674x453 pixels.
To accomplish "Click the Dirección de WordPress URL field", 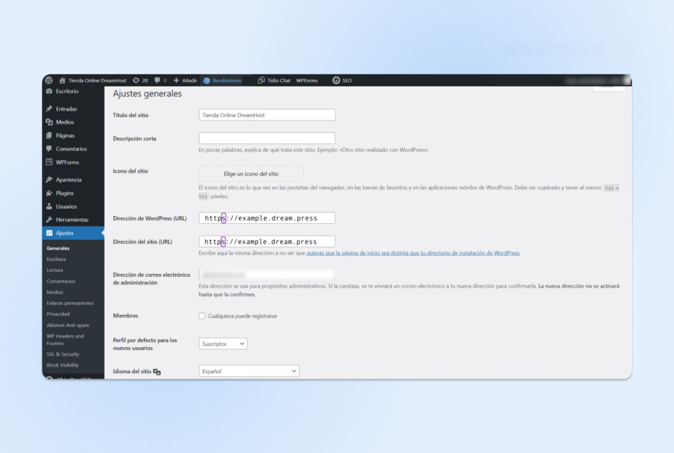I will (267, 218).
